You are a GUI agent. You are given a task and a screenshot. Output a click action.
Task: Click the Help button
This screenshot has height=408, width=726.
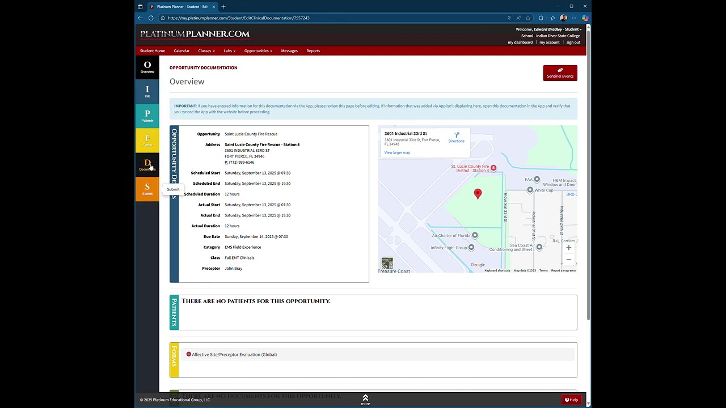(x=571, y=400)
